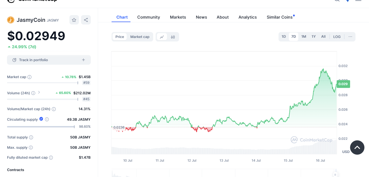Select the Price chart toggle

(x=120, y=37)
